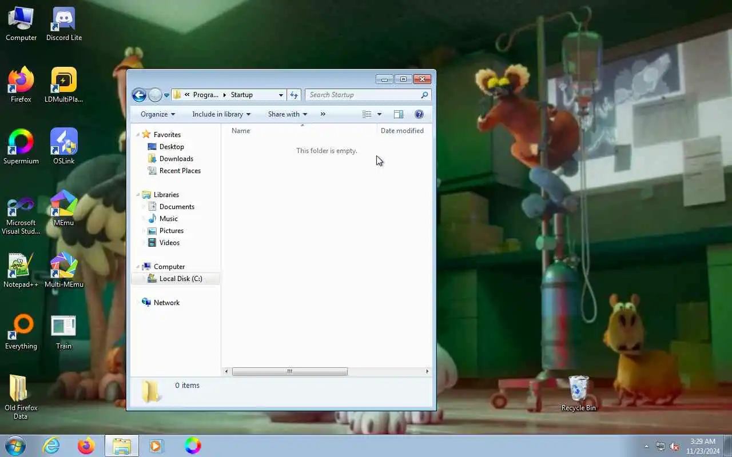This screenshot has width=732, height=457.
Task: Open the Windows Start menu
Action: click(15, 446)
